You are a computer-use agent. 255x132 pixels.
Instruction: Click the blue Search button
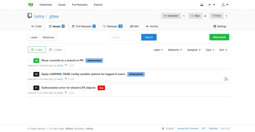pyautogui.click(x=149, y=37)
